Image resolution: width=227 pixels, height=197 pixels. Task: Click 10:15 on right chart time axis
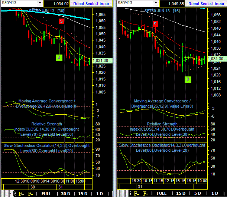click(x=147, y=181)
